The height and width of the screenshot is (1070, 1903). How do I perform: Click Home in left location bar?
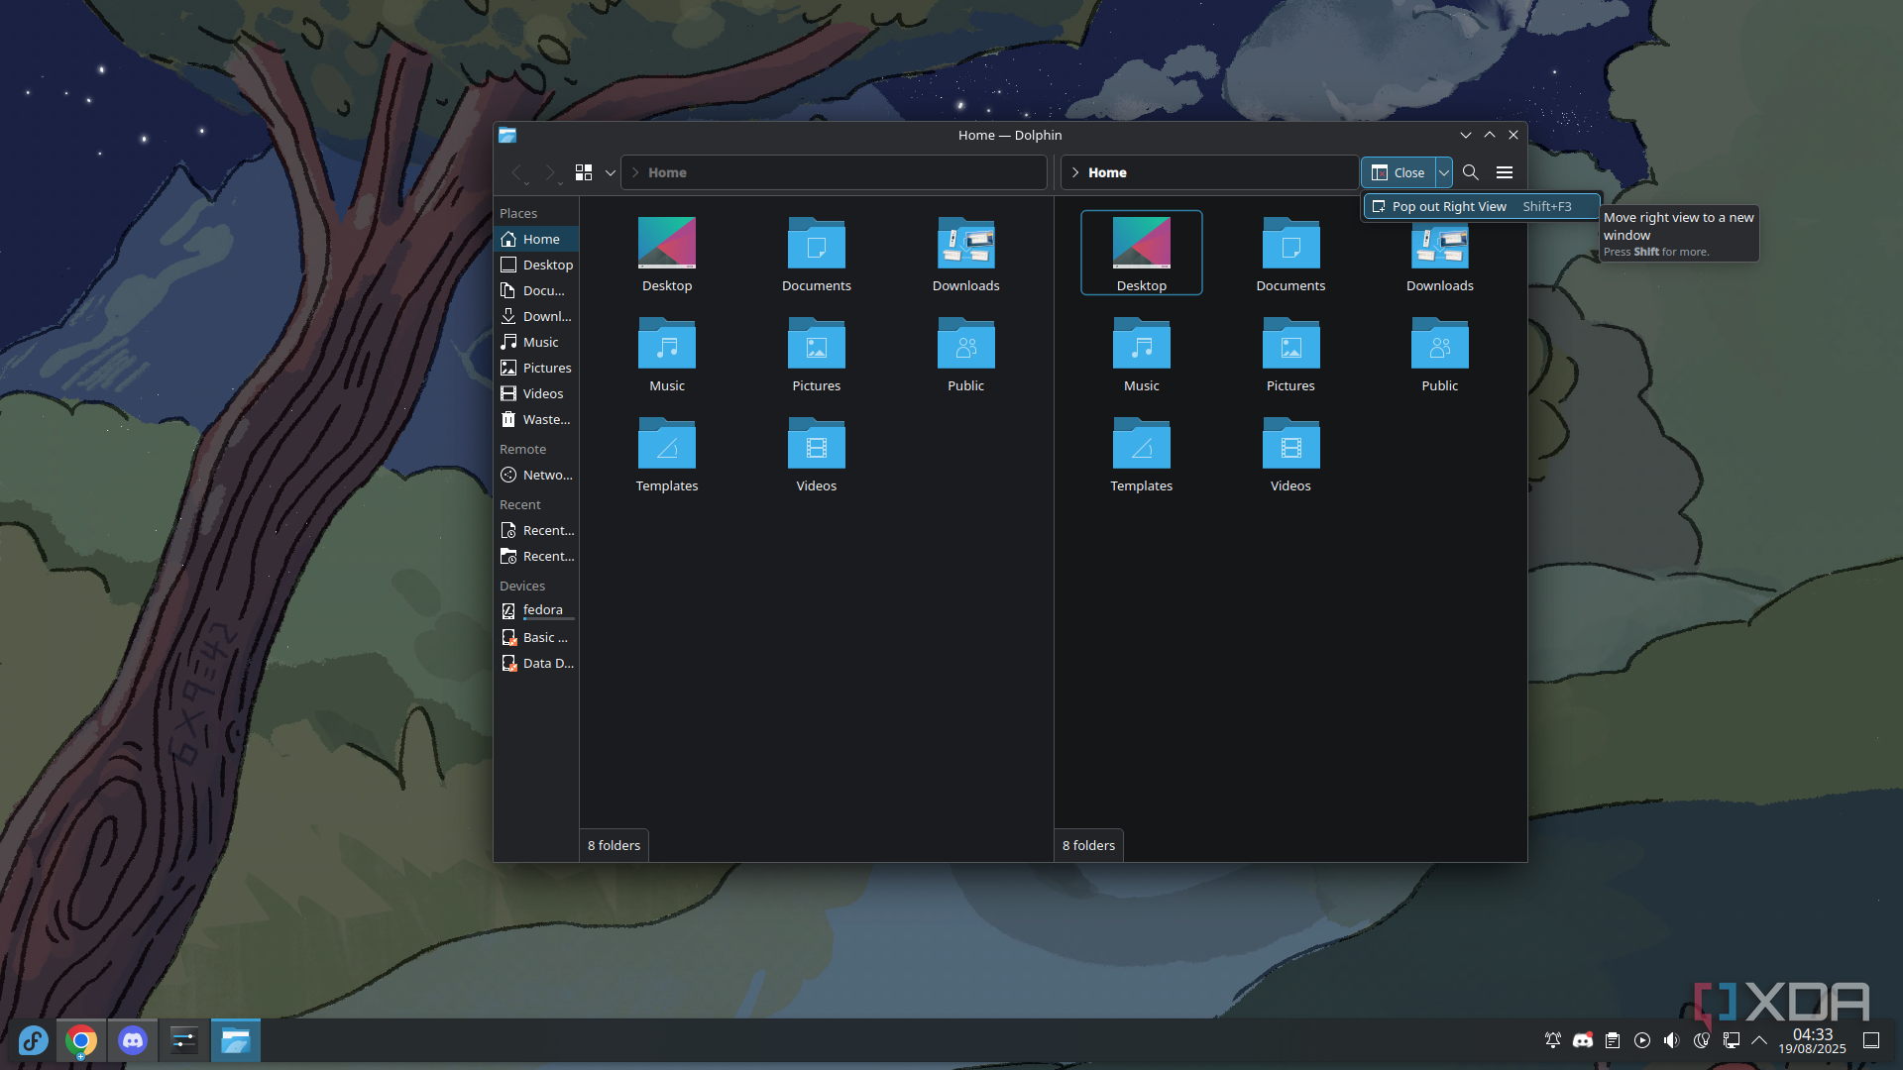pos(667,172)
